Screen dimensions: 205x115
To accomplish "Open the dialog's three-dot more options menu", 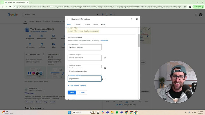I will tap(132, 19).
